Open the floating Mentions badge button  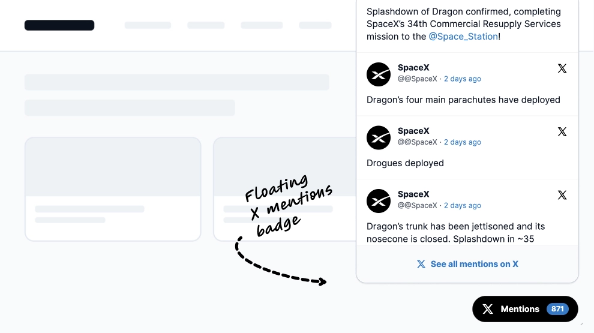[x=525, y=309]
